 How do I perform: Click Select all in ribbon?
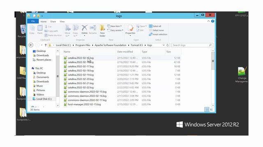tap(155, 26)
